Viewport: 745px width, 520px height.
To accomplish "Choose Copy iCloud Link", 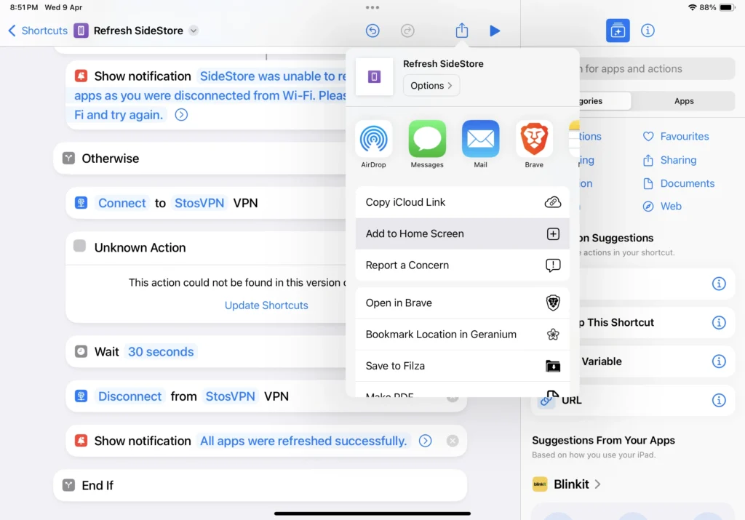I will (x=462, y=202).
